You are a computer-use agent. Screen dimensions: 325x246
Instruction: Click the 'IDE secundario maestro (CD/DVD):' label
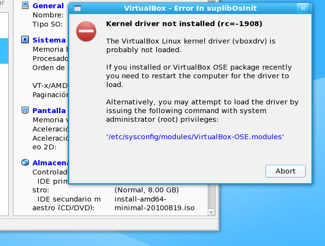point(66,203)
